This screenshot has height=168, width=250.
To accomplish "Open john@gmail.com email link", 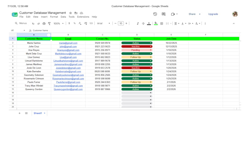I will point(68,46).
